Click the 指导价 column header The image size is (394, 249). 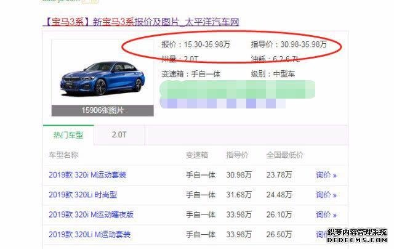[x=237, y=155]
